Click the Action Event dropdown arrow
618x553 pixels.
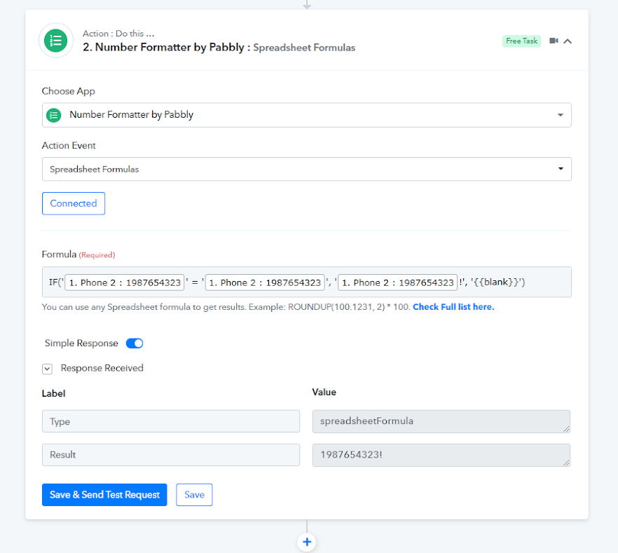click(x=561, y=169)
